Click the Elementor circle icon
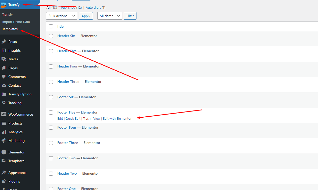 click(4, 152)
